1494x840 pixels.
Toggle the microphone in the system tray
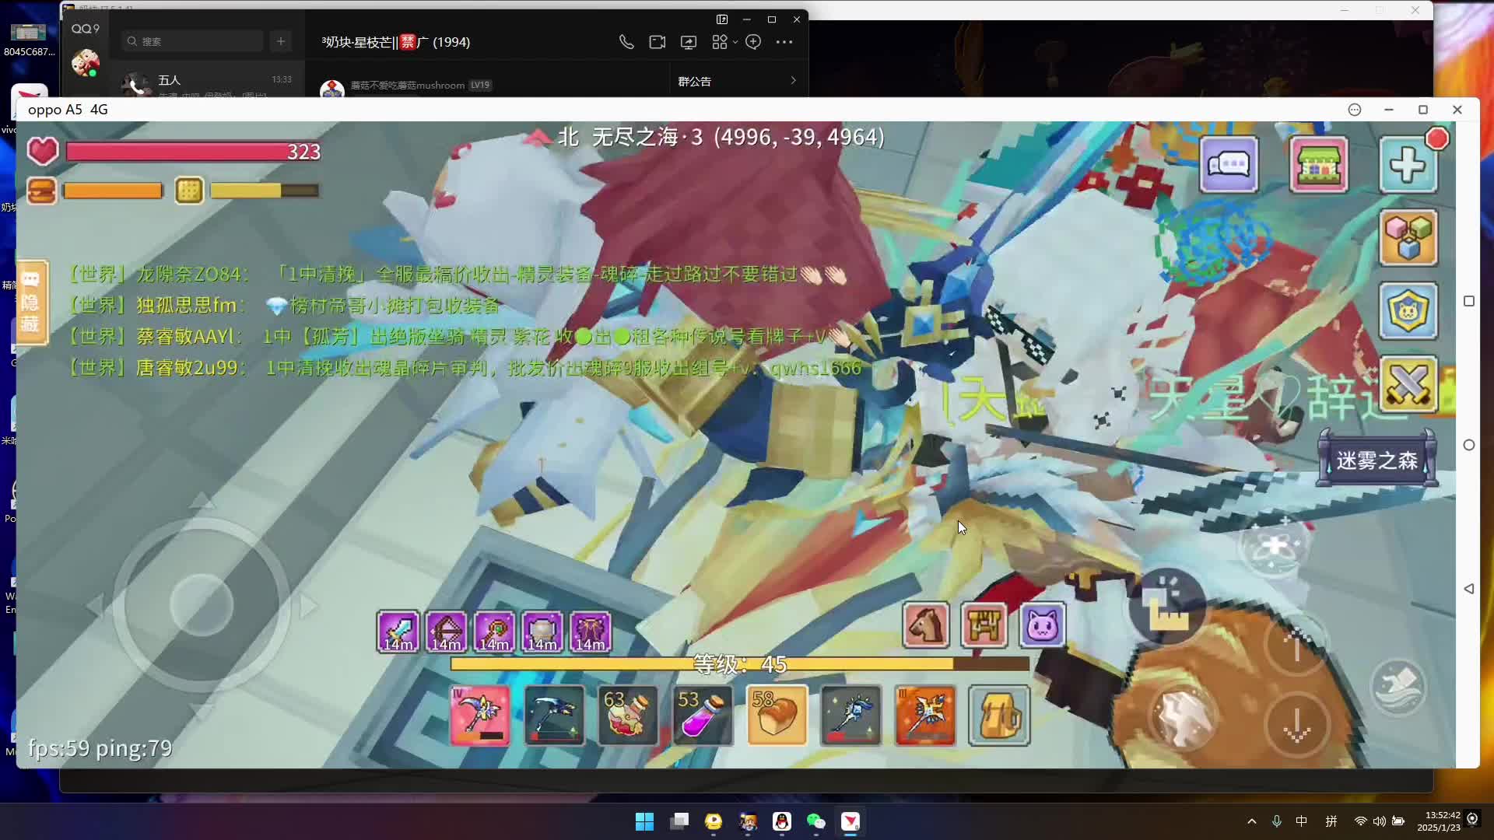(x=1276, y=821)
